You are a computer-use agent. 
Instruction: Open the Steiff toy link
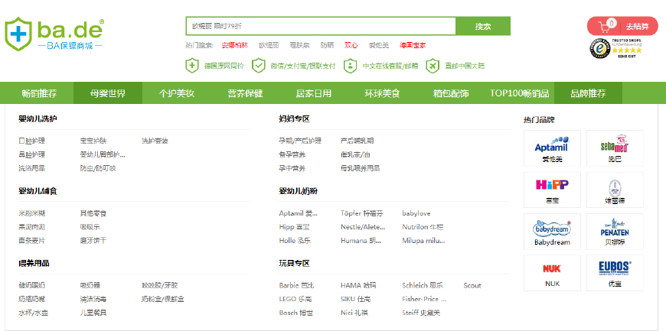(421, 313)
